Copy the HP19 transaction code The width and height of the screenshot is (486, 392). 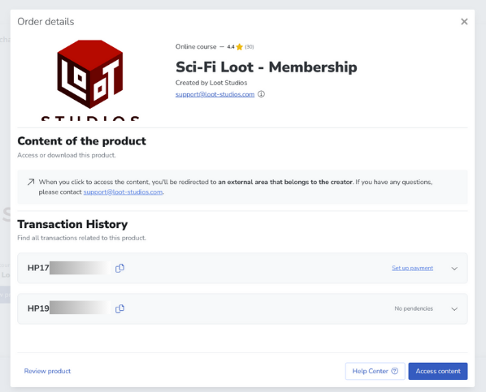click(x=119, y=308)
